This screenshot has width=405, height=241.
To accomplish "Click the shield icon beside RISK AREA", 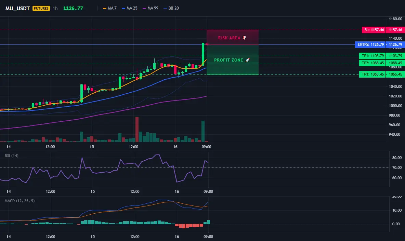I will 244,38.
